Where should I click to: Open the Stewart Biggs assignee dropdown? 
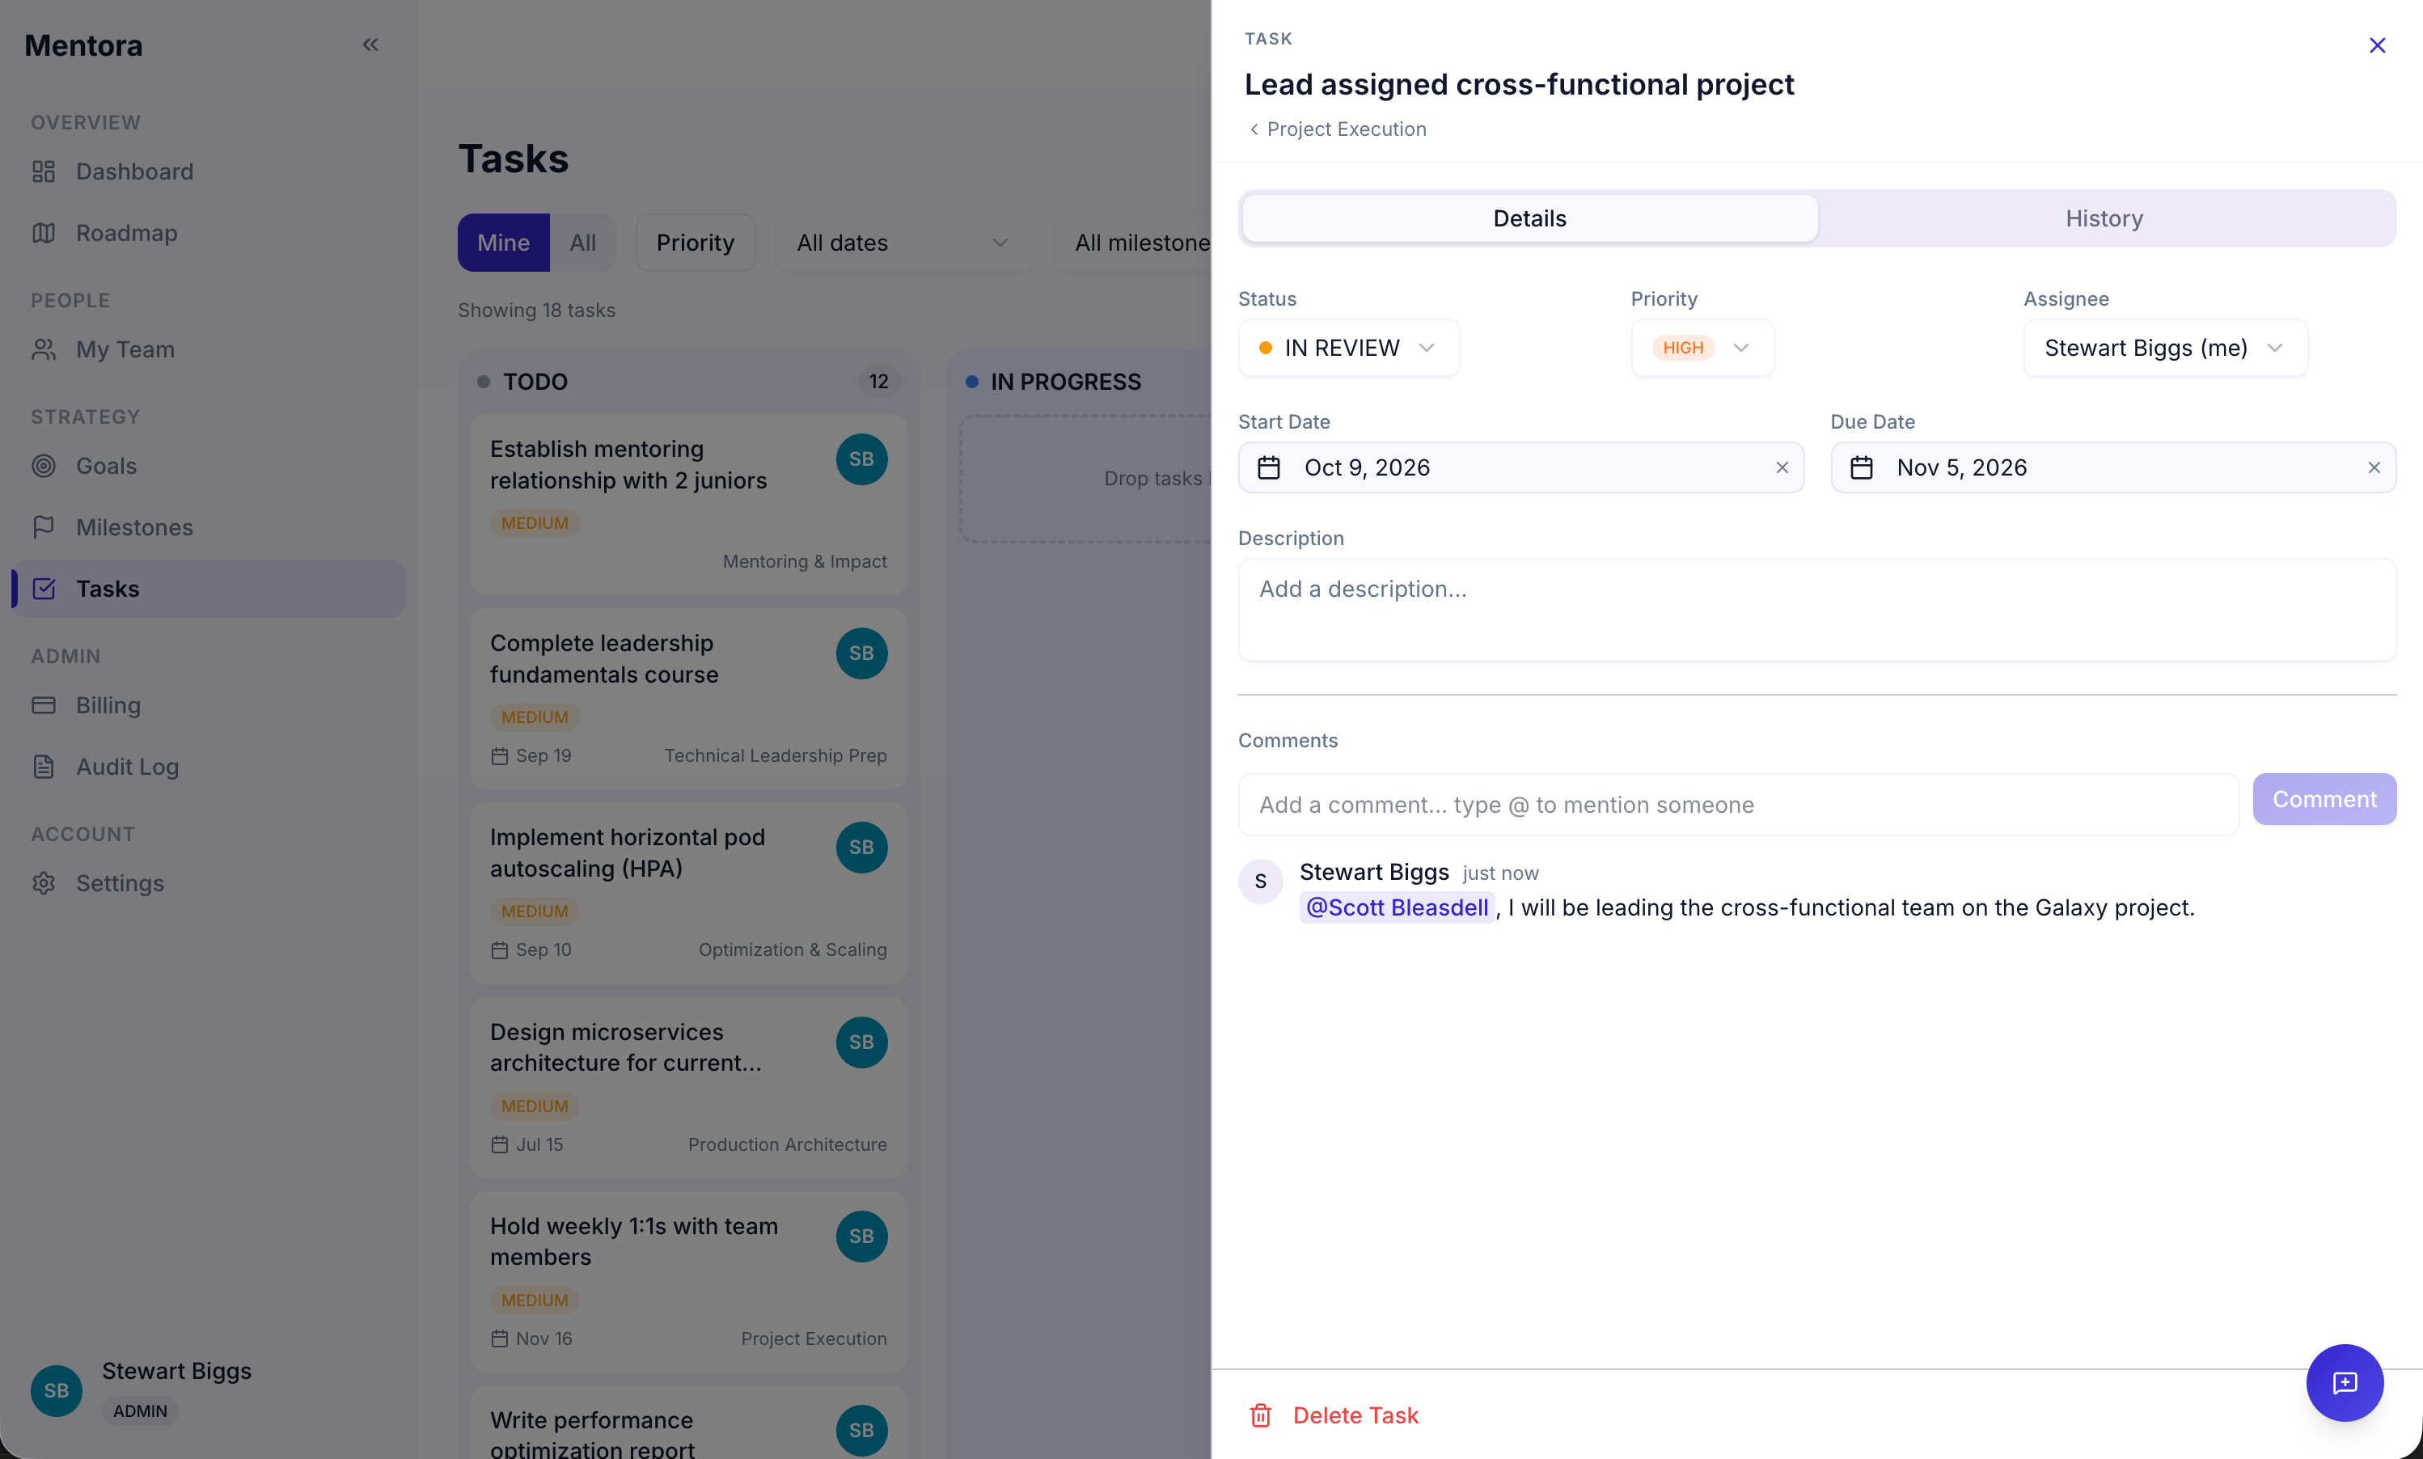(2166, 348)
